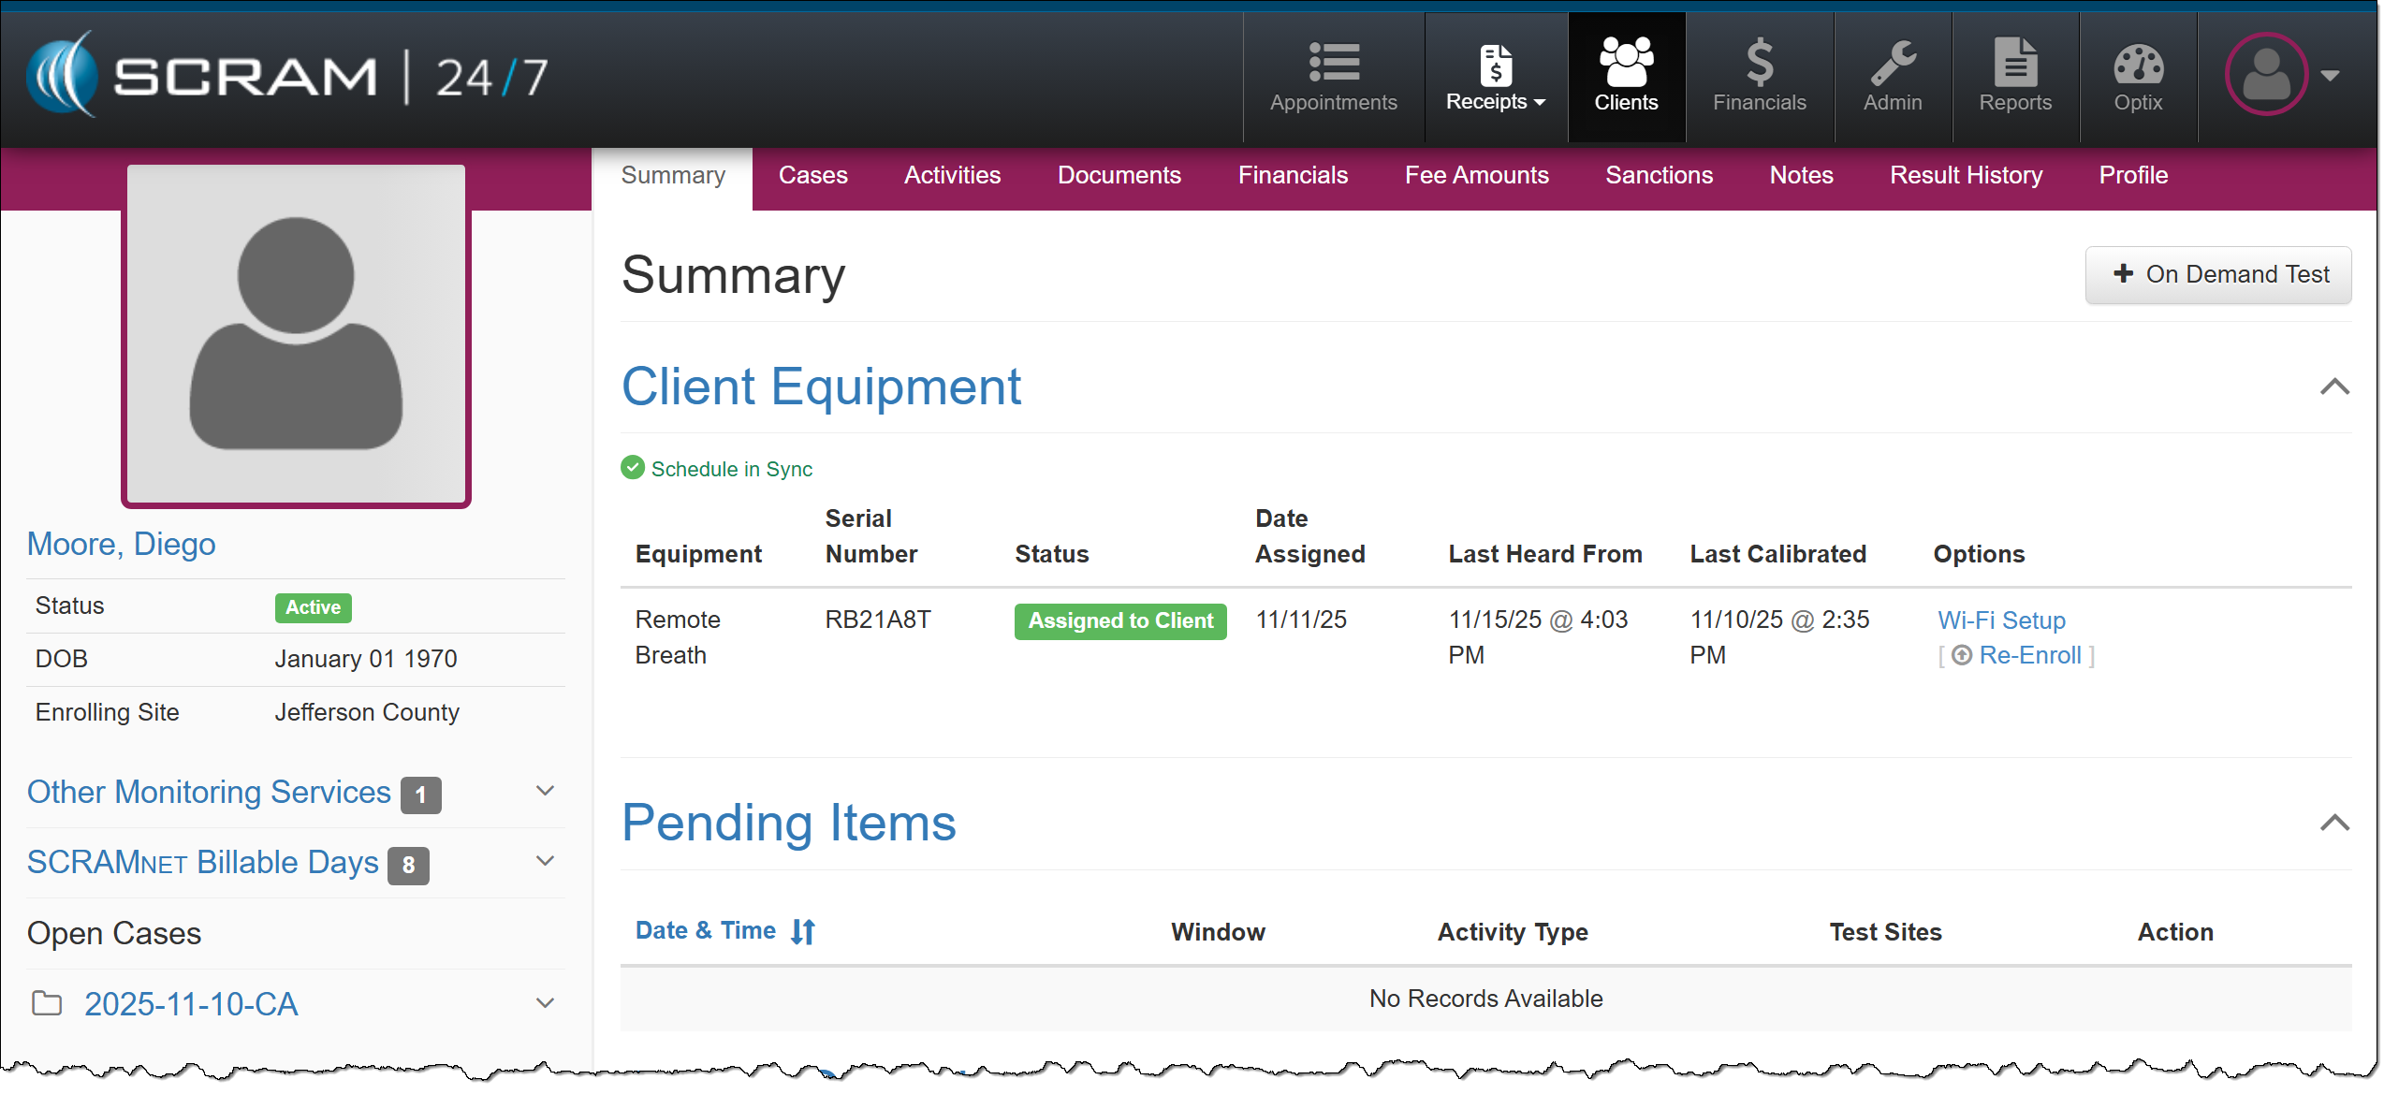This screenshot has width=2384, height=1094.
Task: Click the SCRAM 24/7 logo
Action: click(x=288, y=76)
